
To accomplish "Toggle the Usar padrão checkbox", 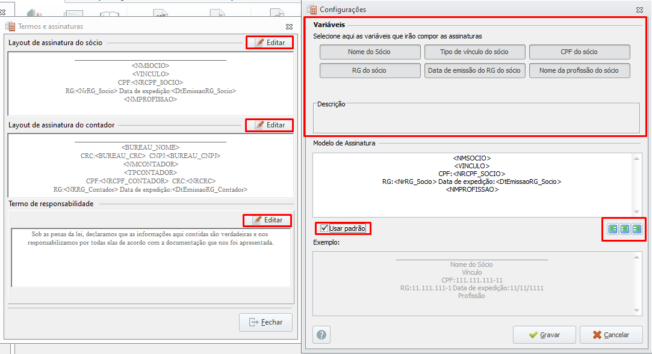I will tap(324, 228).
